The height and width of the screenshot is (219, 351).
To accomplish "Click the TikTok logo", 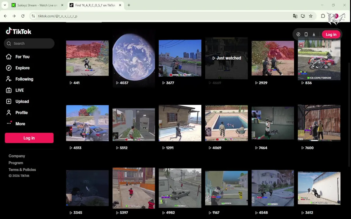I will (19, 31).
